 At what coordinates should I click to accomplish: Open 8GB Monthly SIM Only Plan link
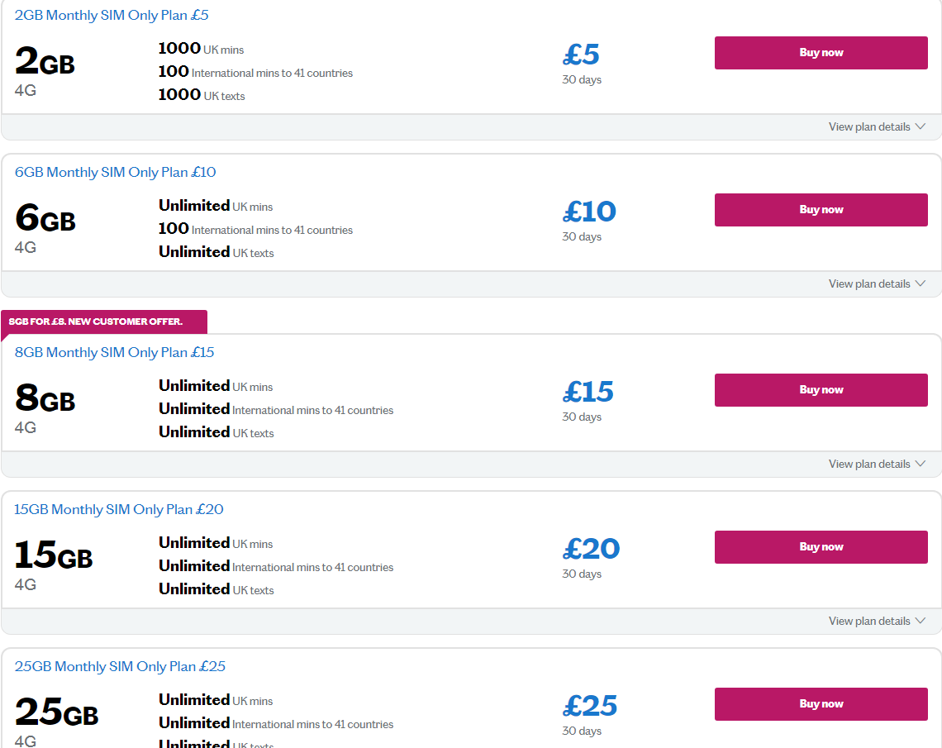pyautogui.click(x=114, y=352)
